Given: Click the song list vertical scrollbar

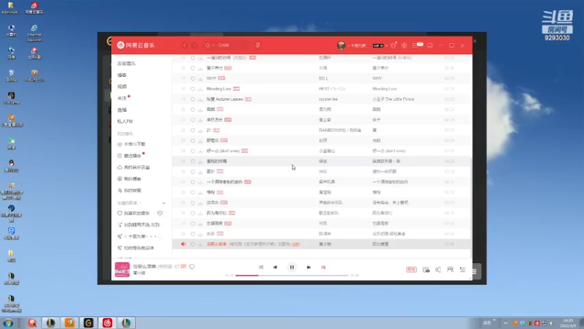Looking at the screenshot, I should point(471,207).
